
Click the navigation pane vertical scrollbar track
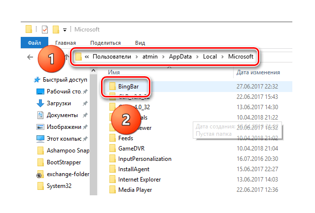pos(93,134)
